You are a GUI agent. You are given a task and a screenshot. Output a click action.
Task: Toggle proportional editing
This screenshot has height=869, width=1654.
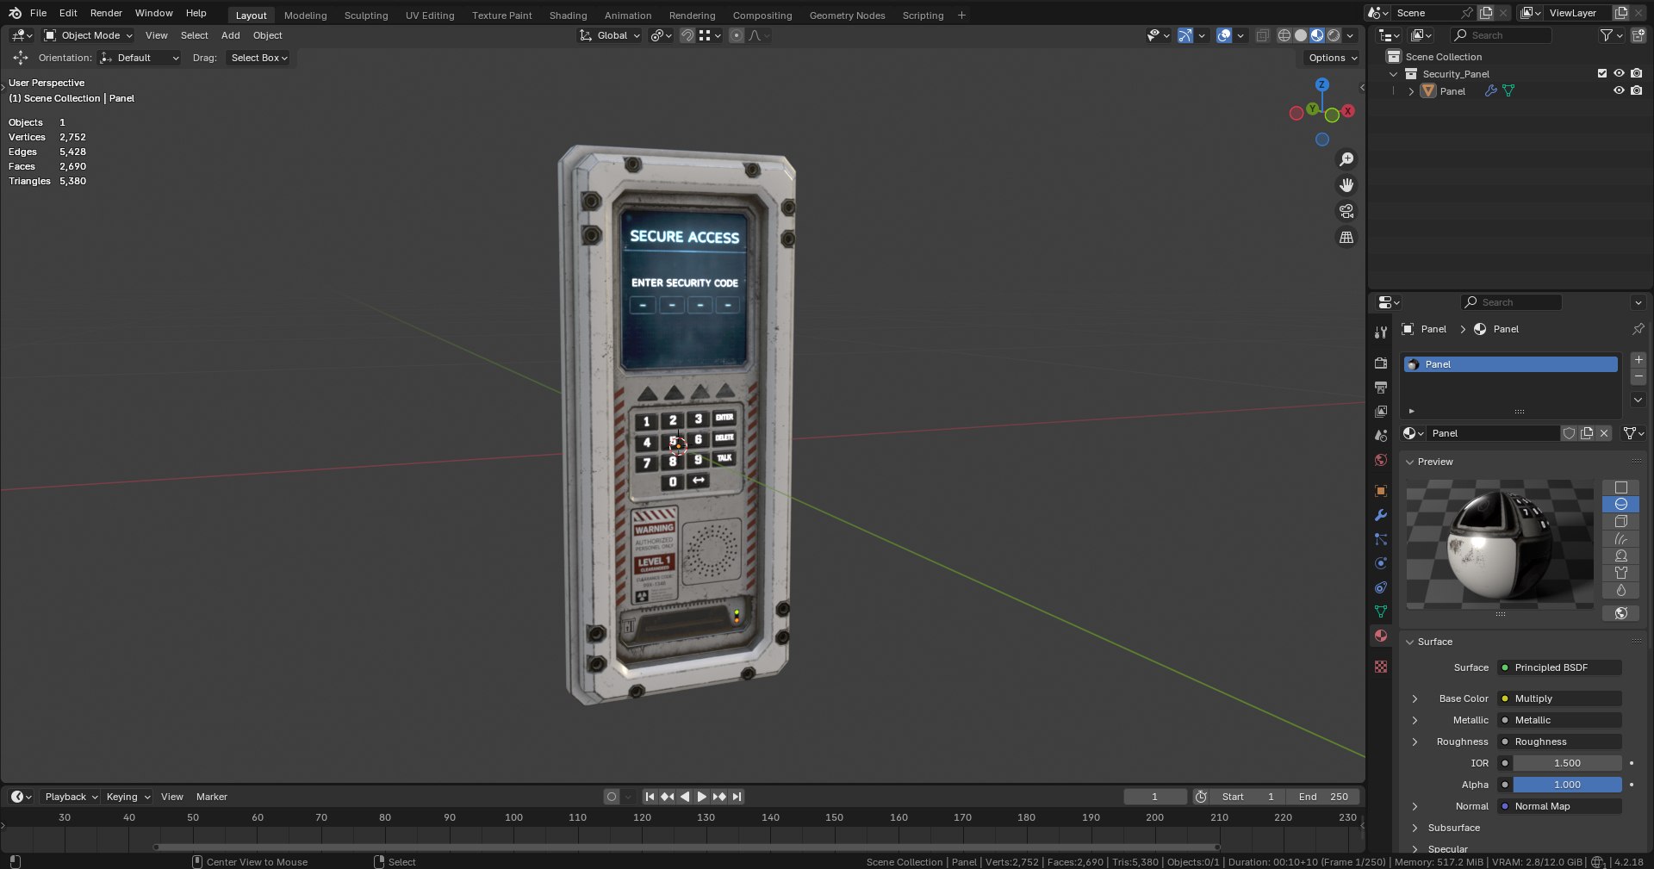click(x=736, y=35)
